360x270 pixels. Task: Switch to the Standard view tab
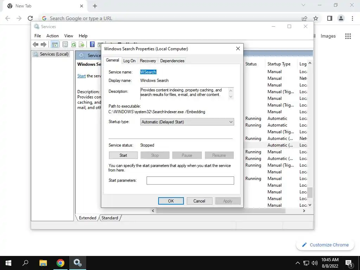pyautogui.click(x=110, y=218)
